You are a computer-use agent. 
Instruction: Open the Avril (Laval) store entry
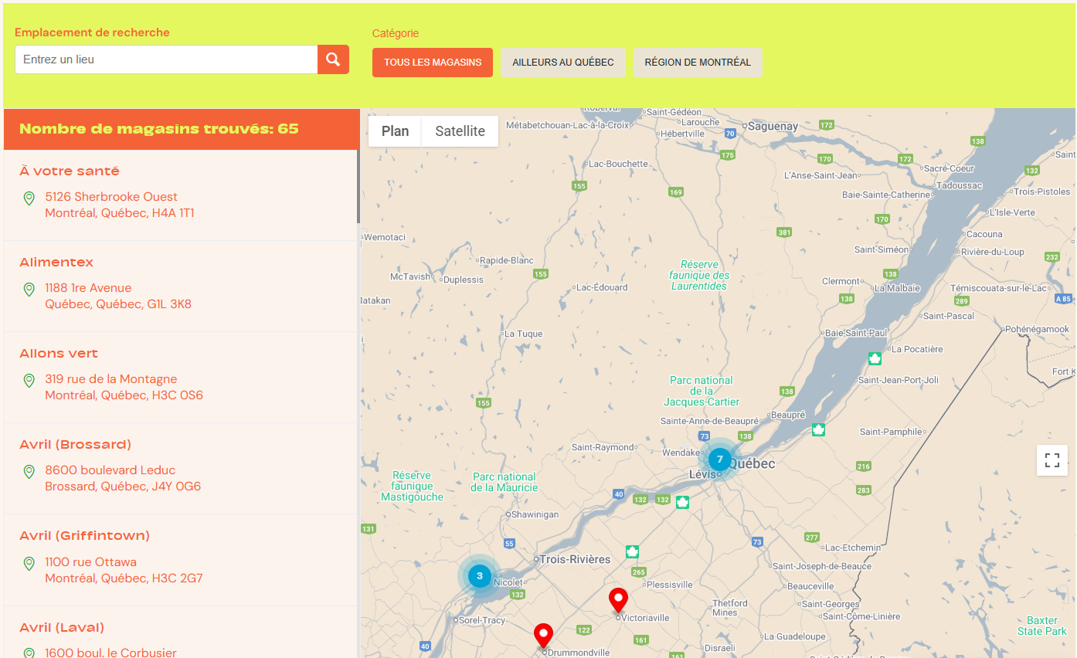(x=62, y=628)
